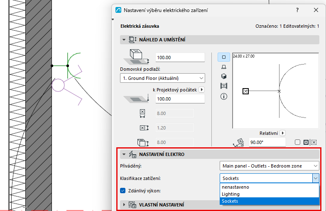The width and height of the screenshot is (326, 211).
Task: Click the rotation angle field 90.00°
Action: point(267,142)
